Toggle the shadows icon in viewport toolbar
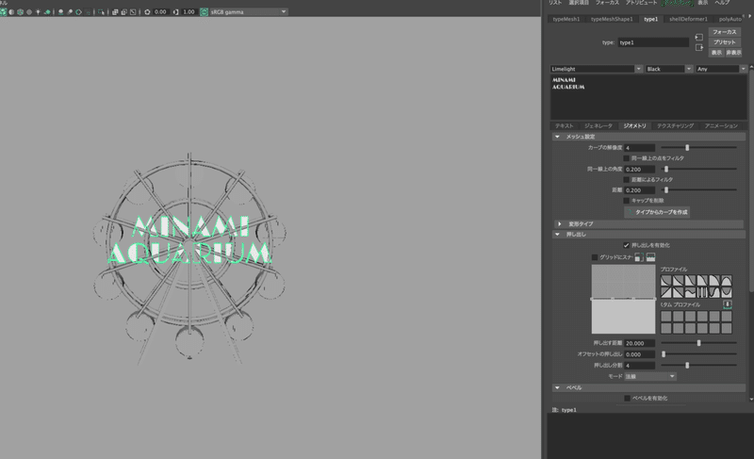Screen dimensions: 754x459 pyautogui.click(x=48, y=12)
